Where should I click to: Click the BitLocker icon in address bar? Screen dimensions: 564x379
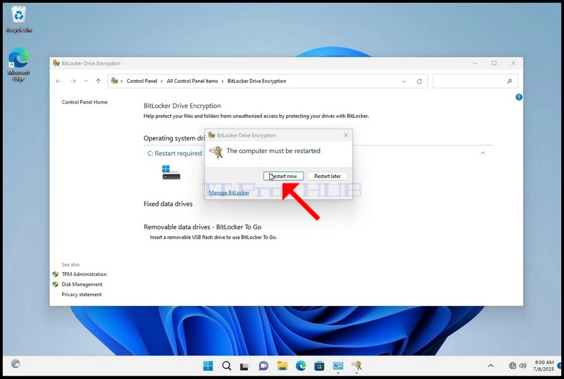[x=114, y=81]
